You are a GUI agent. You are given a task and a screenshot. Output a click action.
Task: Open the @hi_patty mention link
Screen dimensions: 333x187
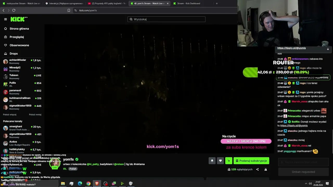coord(93,164)
